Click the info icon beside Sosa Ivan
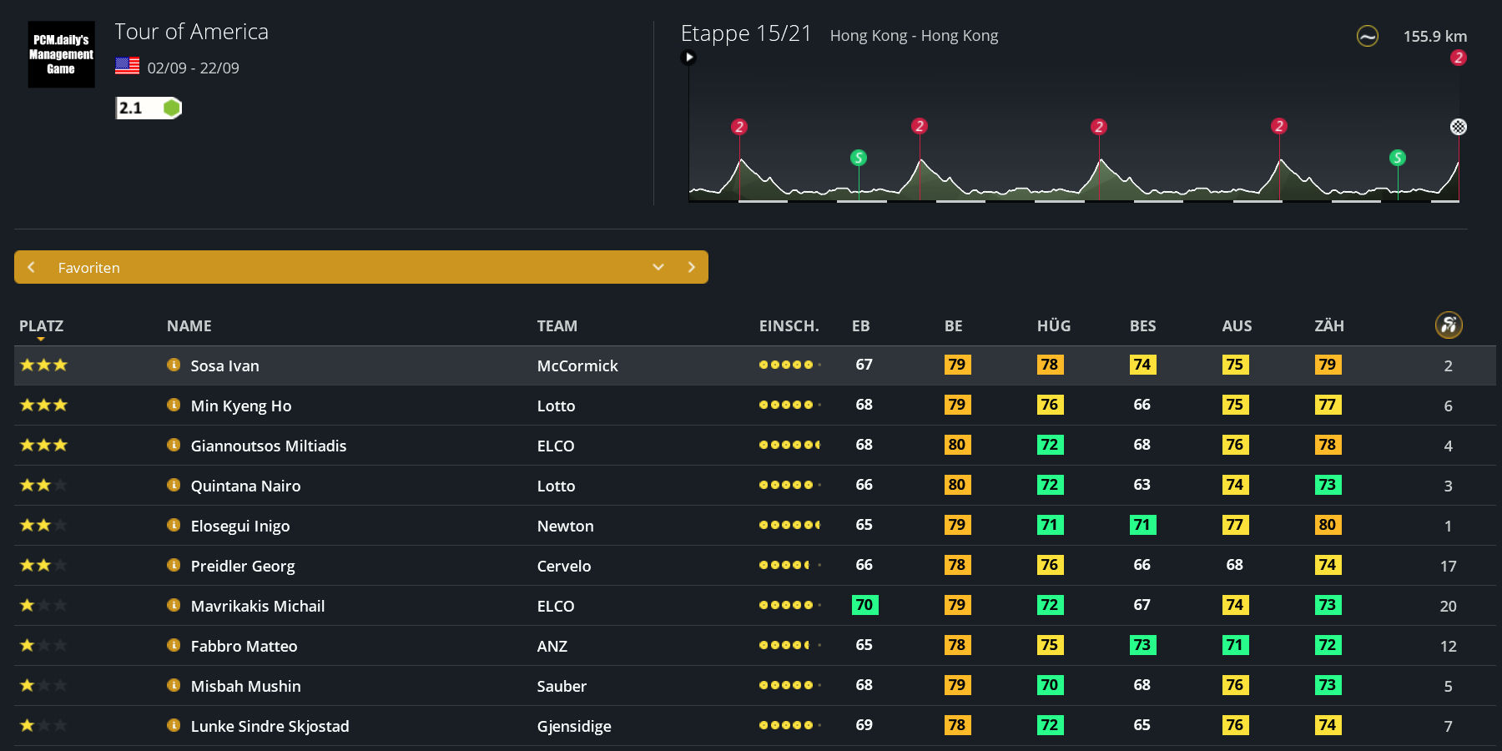The height and width of the screenshot is (751, 1502). click(x=174, y=365)
